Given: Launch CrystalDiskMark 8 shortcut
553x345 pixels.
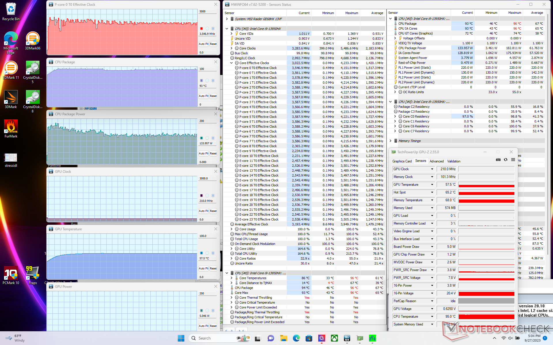Looking at the screenshot, I should point(33,101).
